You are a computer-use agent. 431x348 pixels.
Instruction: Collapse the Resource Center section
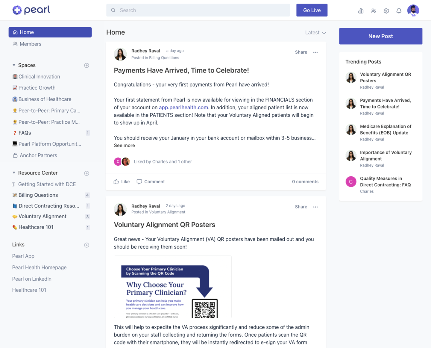coord(13,173)
